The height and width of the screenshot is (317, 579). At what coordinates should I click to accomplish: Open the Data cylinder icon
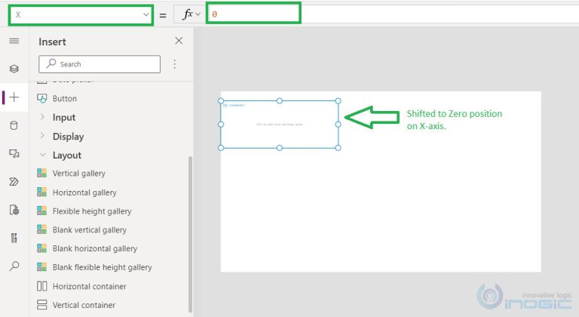(14, 125)
